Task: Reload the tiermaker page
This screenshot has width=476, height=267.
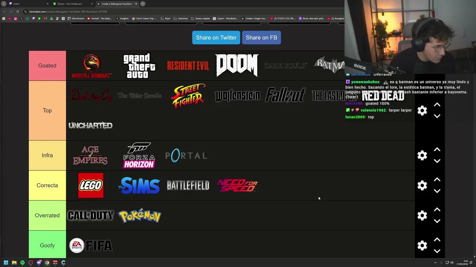Action: [17, 11]
